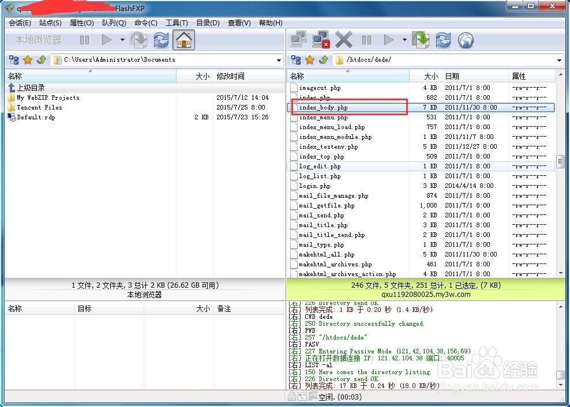Screen dimensions: 570x407
Task: Select the index_body.php file
Action: coord(421,107)
